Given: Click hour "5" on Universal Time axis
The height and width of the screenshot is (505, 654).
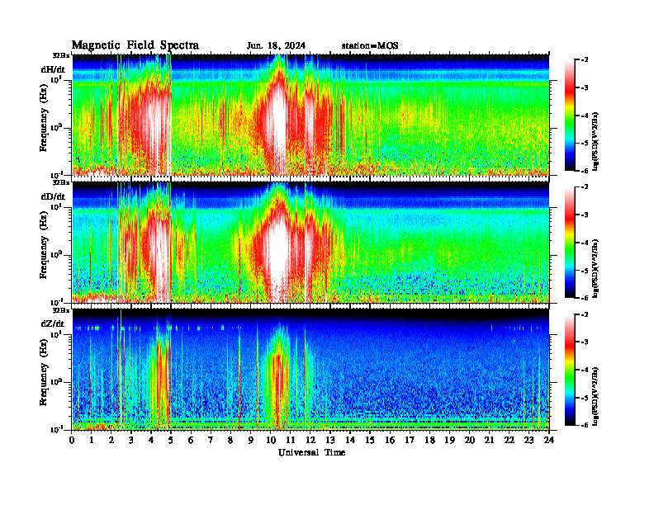Looking at the screenshot, I should (x=171, y=441).
